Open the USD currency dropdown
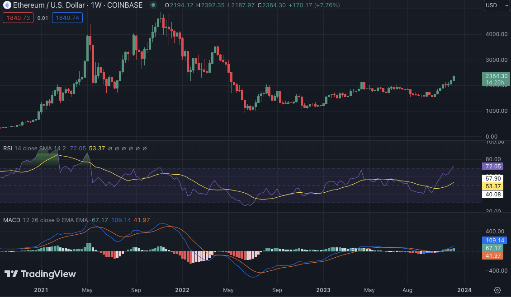This screenshot has height=297, width=511. 496,5
